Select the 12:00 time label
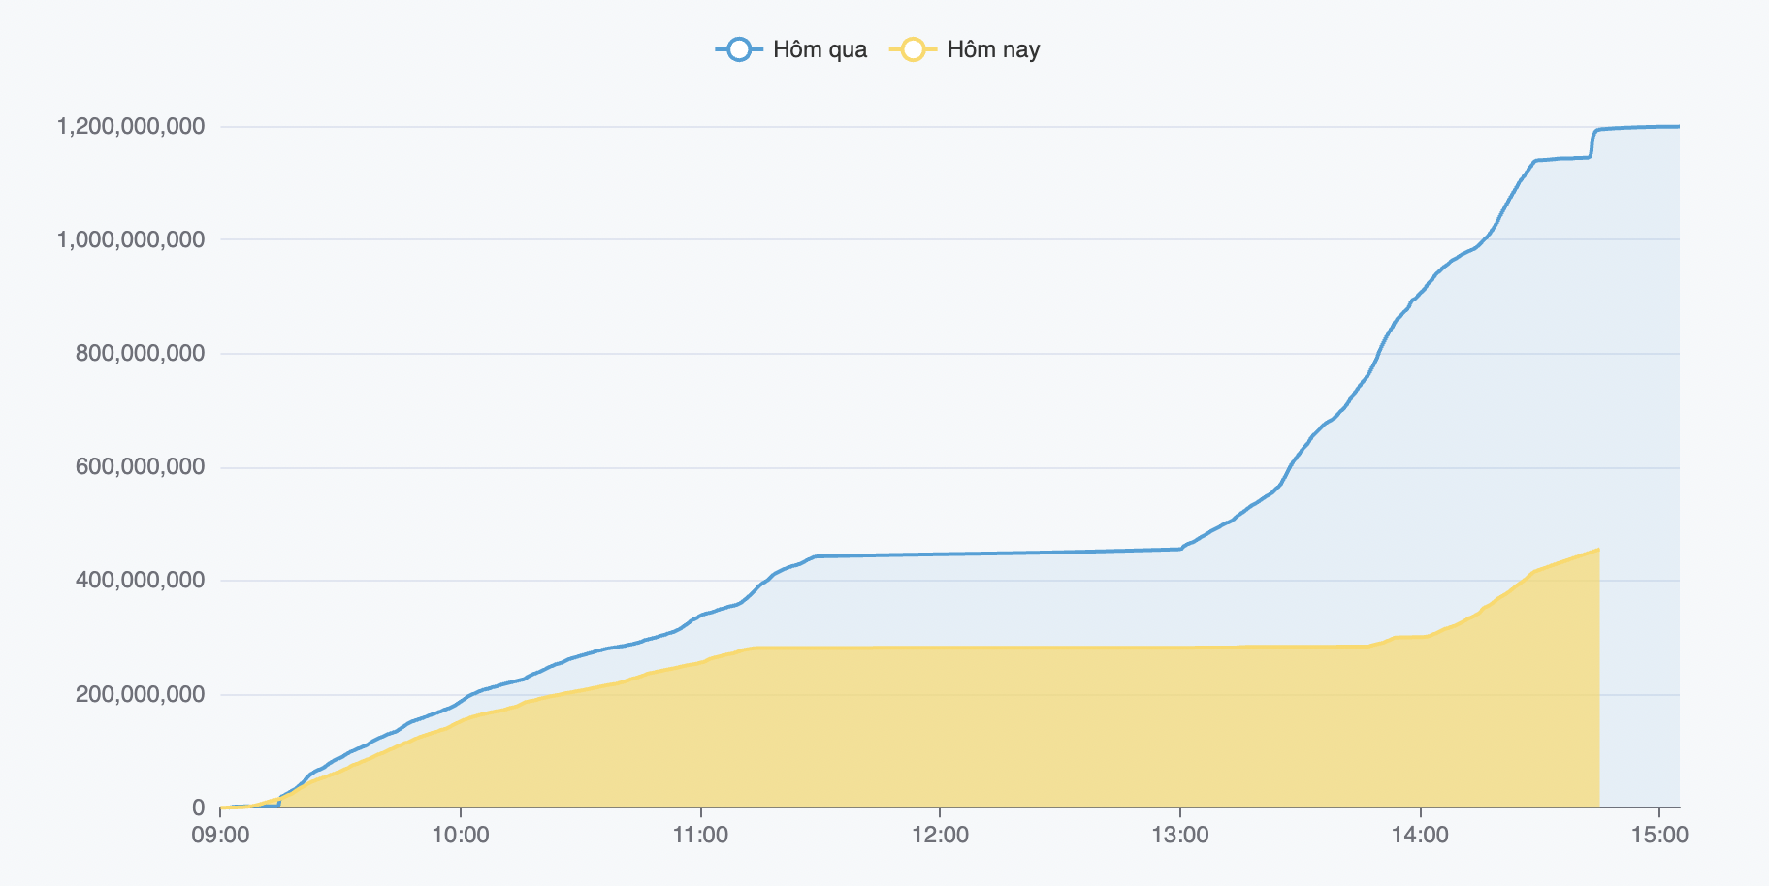 tap(940, 835)
